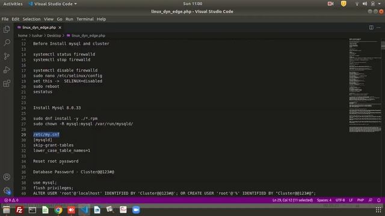This screenshot has height=216, width=385.
Task: Click line 24 'Install Mysql 8.0.33'
Action: coord(57,108)
